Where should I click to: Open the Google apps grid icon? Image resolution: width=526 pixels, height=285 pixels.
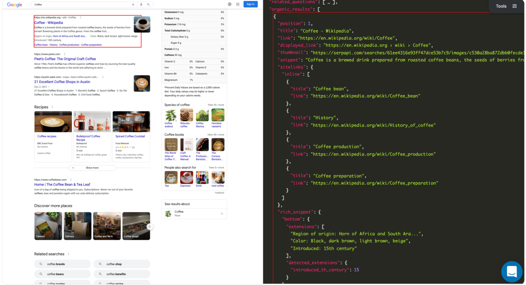pyautogui.click(x=238, y=4)
